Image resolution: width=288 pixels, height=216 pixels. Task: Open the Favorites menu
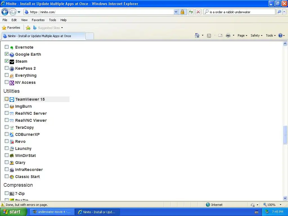click(x=38, y=20)
